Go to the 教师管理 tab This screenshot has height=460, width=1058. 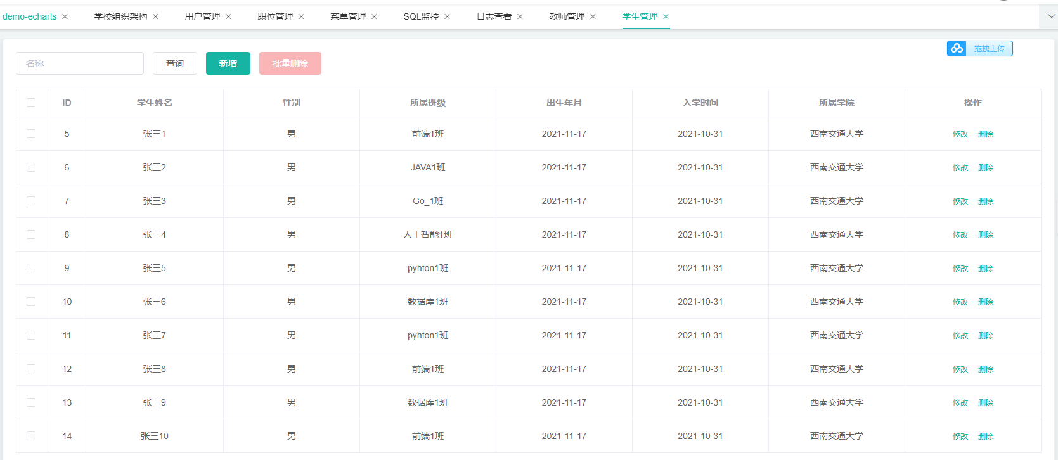point(567,16)
